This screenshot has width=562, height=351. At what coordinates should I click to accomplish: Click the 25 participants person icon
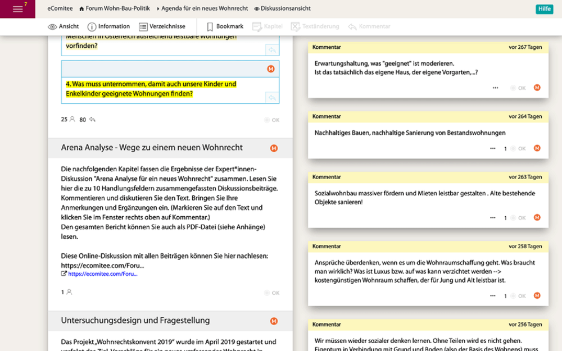click(x=72, y=119)
